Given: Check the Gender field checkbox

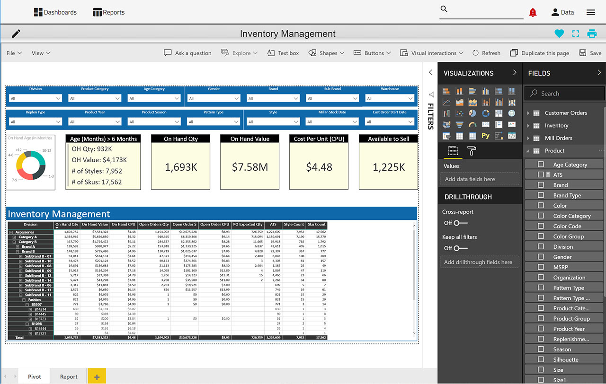Looking at the screenshot, I should pyautogui.click(x=541, y=257).
